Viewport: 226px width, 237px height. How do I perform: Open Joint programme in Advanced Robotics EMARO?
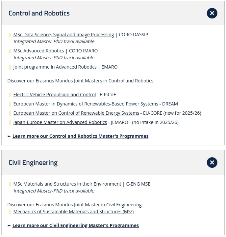click(65, 67)
